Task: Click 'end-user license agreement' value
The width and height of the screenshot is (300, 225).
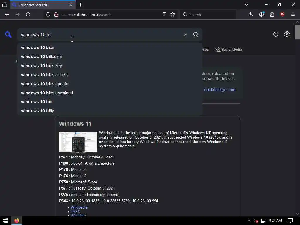Action: (95, 195)
